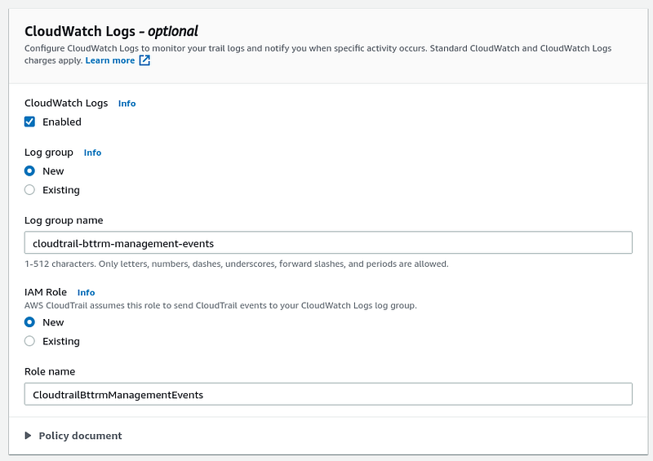Image resolution: width=653 pixels, height=461 pixels.
Task: Open Info next to IAM Role
Action: (x=86, y=292)
